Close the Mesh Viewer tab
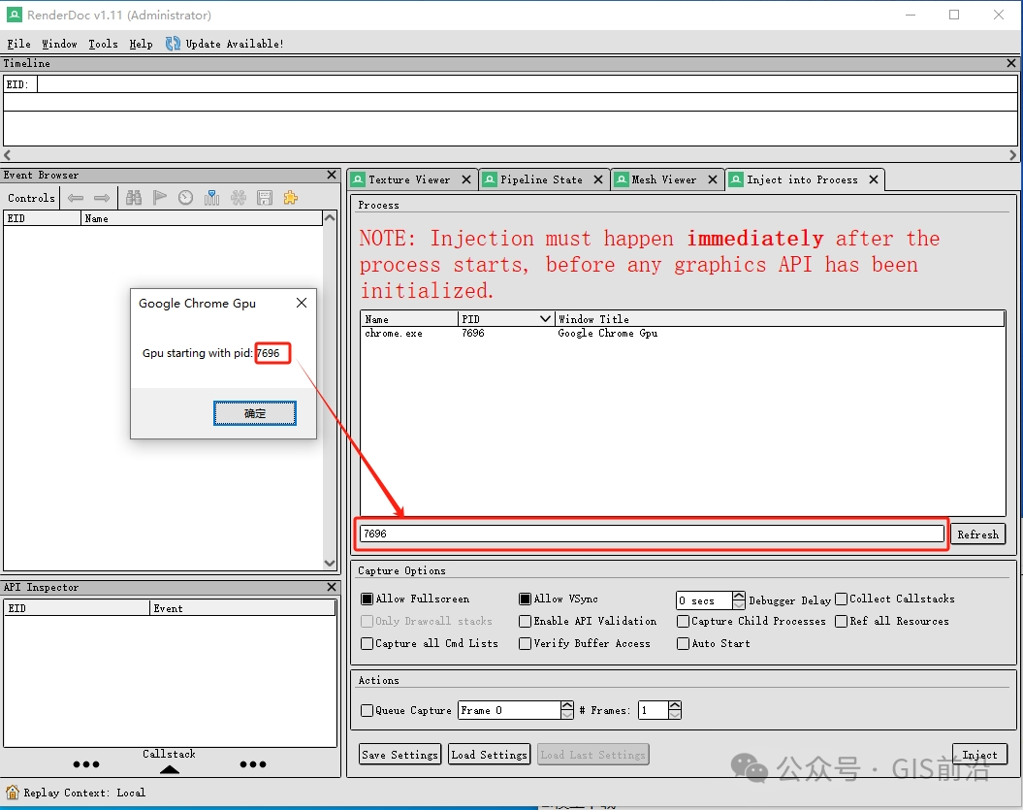The width and height of the screenshot is (1023, 810). click(713, 179)
